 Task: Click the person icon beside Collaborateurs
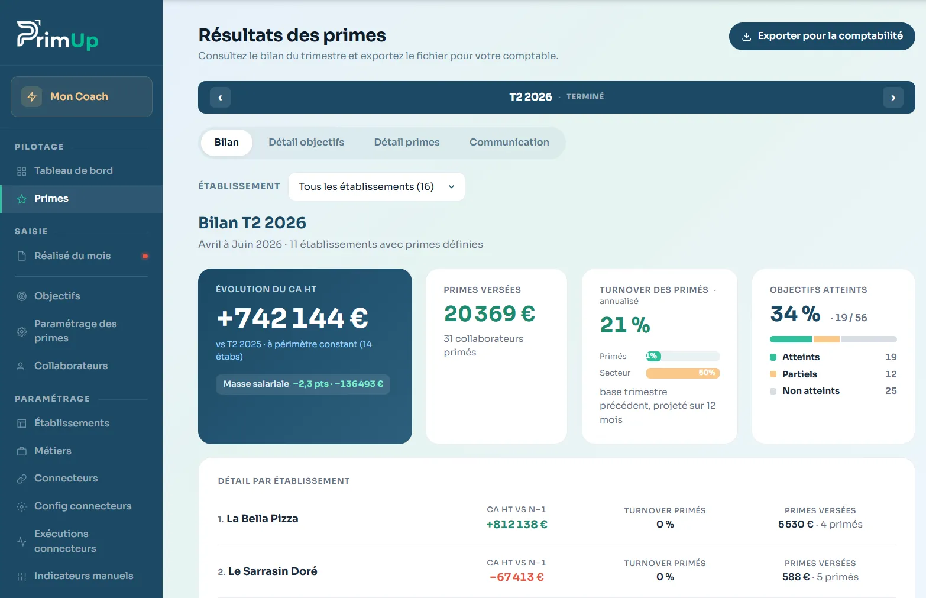coord(21,366)
